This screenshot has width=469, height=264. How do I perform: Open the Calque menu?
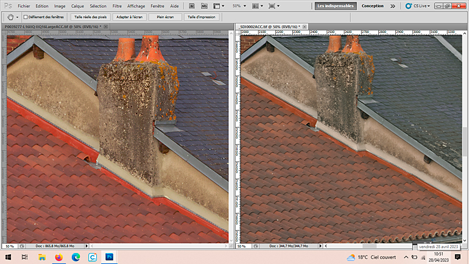coord(77,6)
